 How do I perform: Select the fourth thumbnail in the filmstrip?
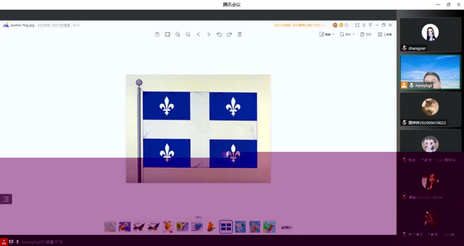(x=154, y=227)
